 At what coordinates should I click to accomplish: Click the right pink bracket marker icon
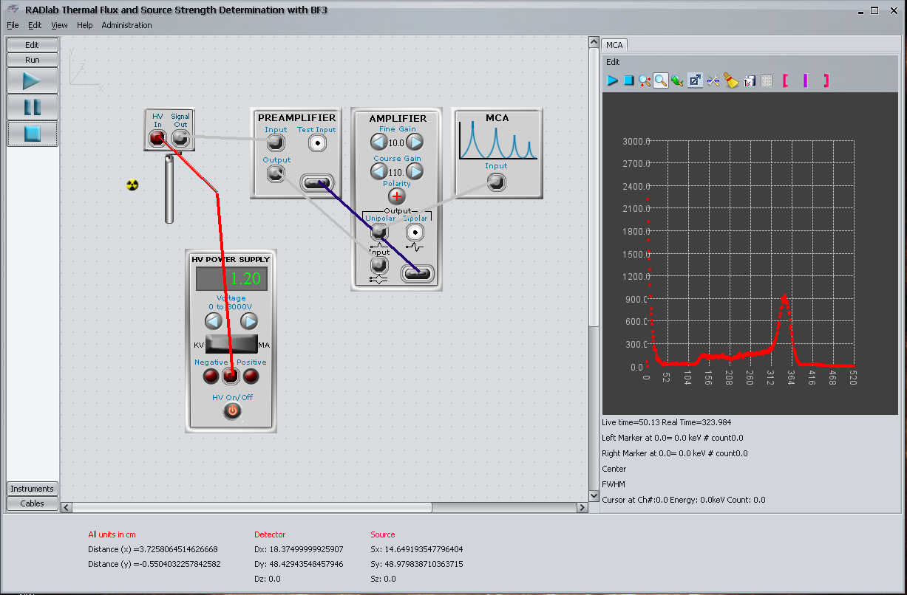pos(826,80)
